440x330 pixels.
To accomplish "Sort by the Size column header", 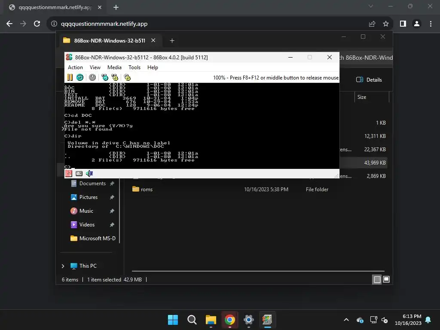I will click(362, 97).
